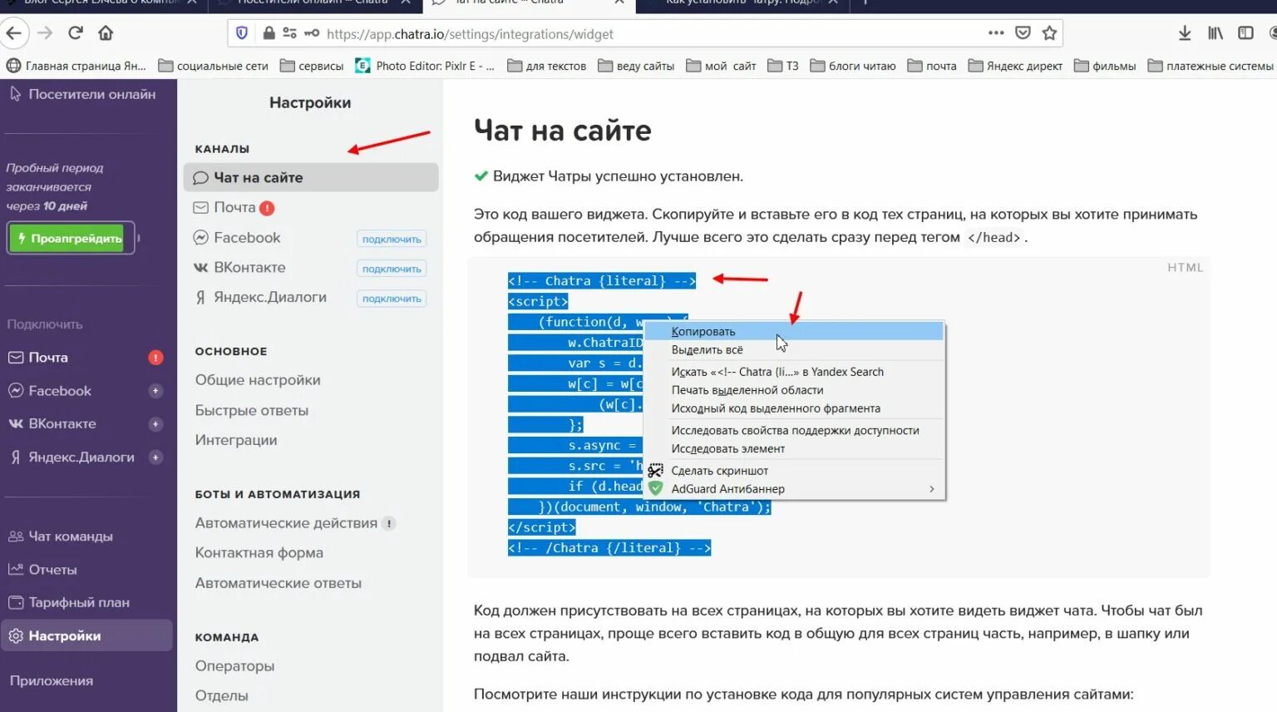
Task: Open Главная страница Яндекс bookmark
Action: tap(76, 66)
